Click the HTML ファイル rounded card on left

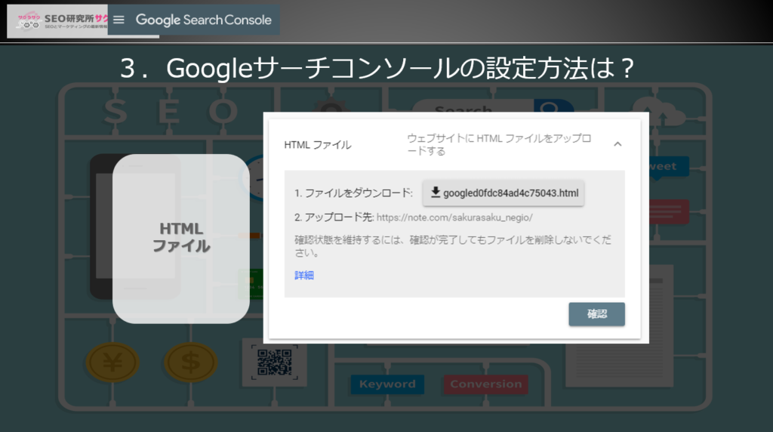point(181,239)
